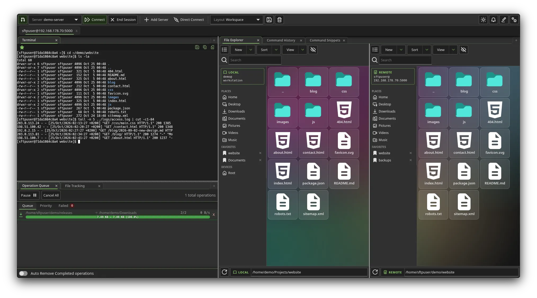This screenshot has width=537, height=298.
Task: Remove website from remote favorites
Action: [x=411, y=153]
